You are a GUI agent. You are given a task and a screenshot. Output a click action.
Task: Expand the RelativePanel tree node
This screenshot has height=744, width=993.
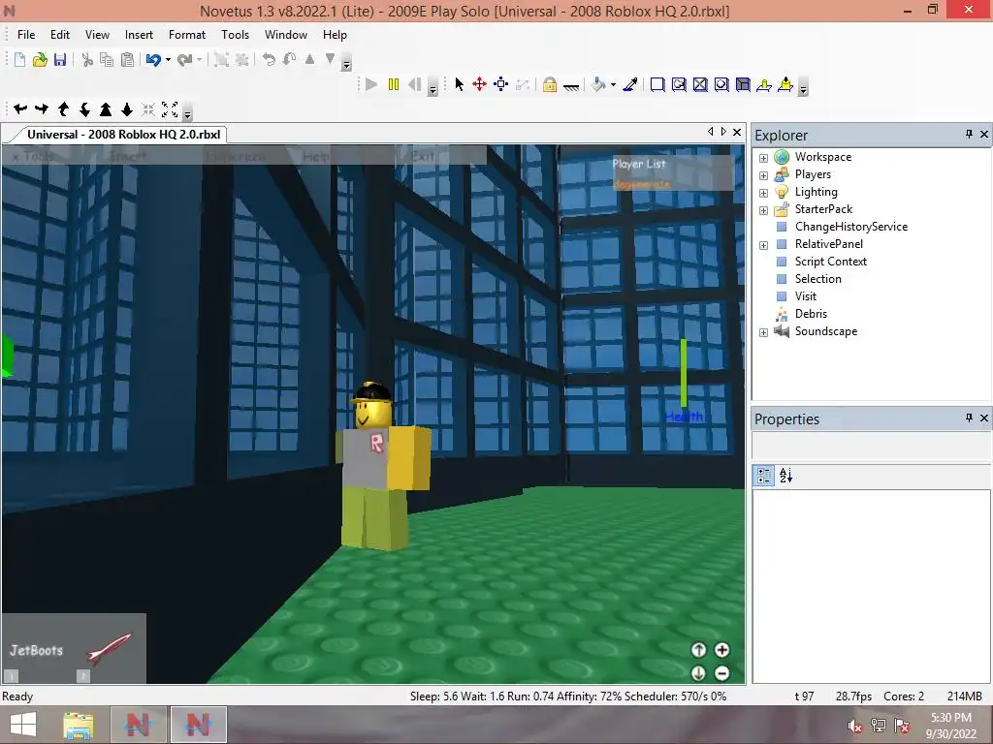tap(764, 245)
